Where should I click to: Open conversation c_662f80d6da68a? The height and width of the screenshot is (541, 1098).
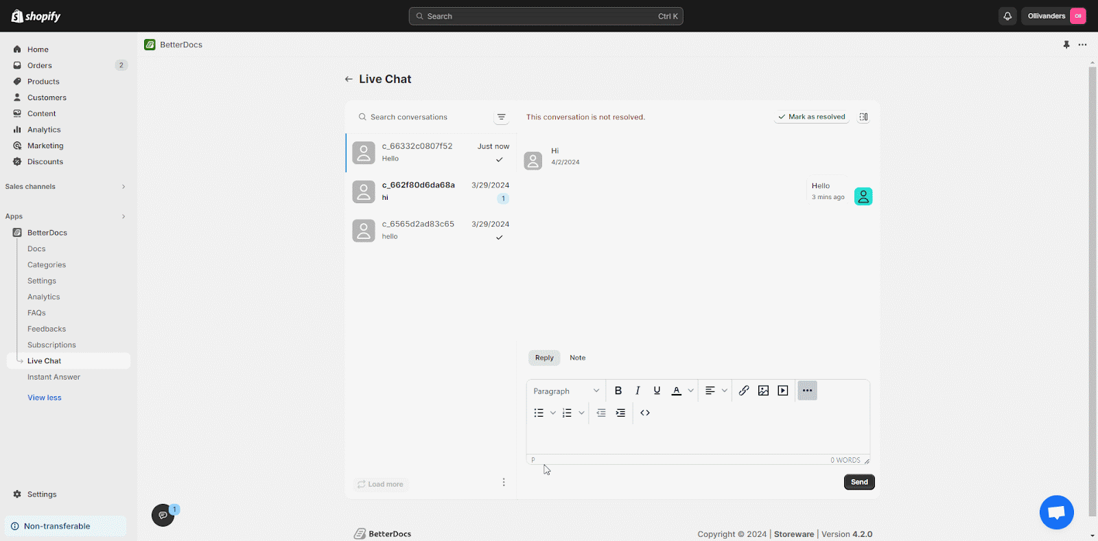click(x=431, y=192)
